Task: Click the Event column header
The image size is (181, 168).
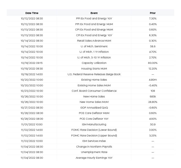Action: [x=94, y=13]
